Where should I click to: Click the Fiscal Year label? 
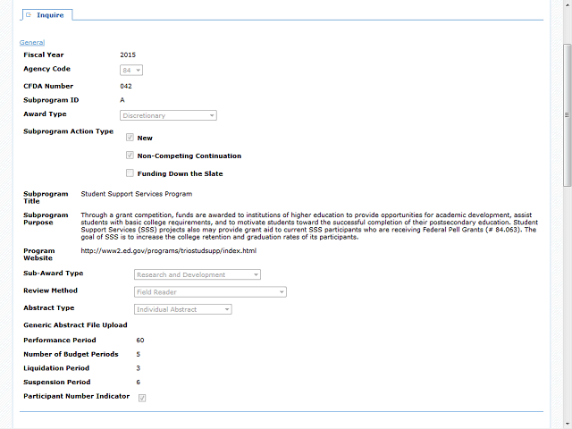pos(44,55)
